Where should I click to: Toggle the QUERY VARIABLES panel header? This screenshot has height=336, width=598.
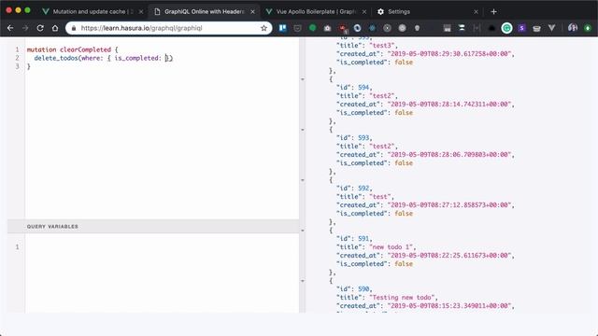click(153, 226)
